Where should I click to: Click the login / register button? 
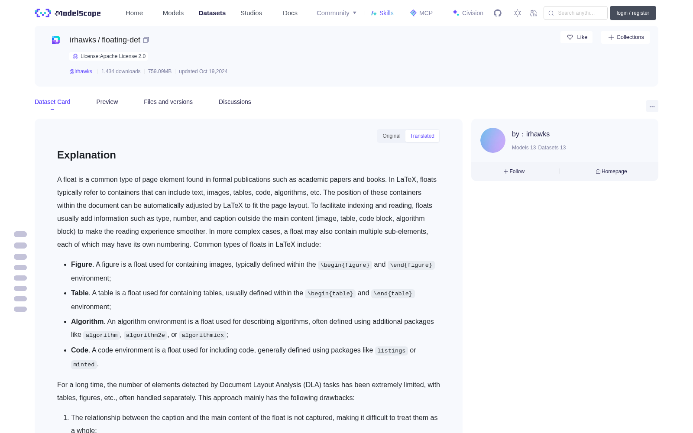tap(633, 13)
